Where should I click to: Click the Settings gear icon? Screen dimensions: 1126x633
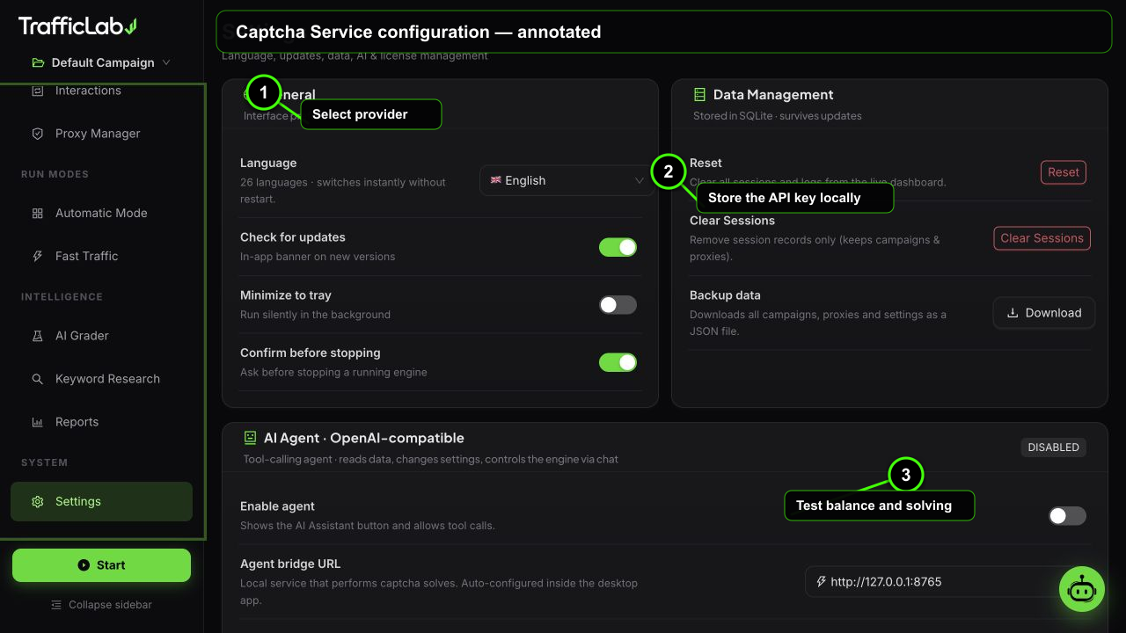(37, 501)
